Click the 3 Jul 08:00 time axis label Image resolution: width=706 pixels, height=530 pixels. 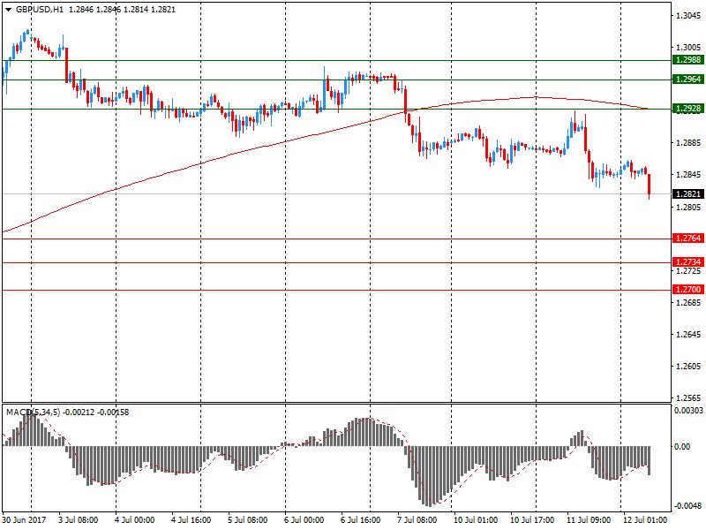[79, 520]
